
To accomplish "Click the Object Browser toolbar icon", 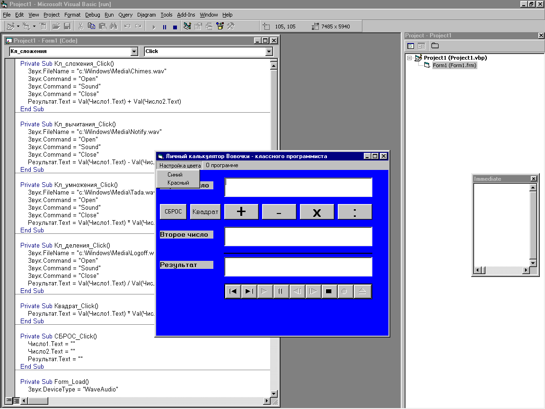I will pyautogui.click(x=220, y=27).
